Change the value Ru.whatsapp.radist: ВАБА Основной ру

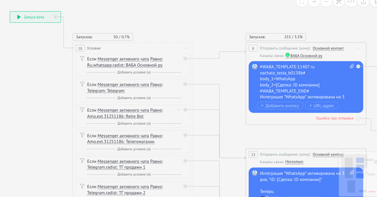125,65
